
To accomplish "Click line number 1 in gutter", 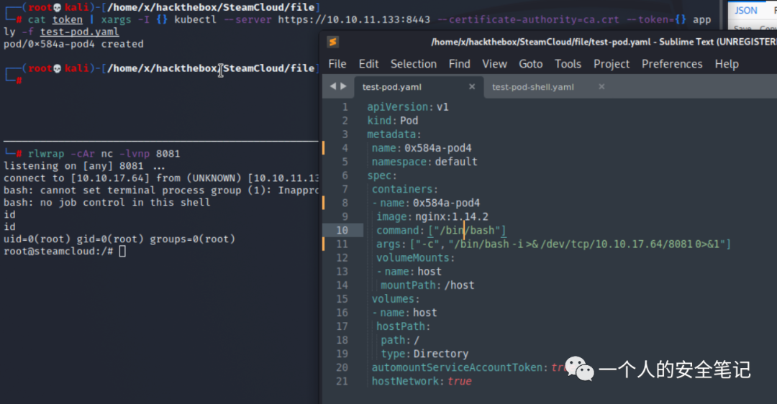I will pyautogui.click(x=345, y=107).
